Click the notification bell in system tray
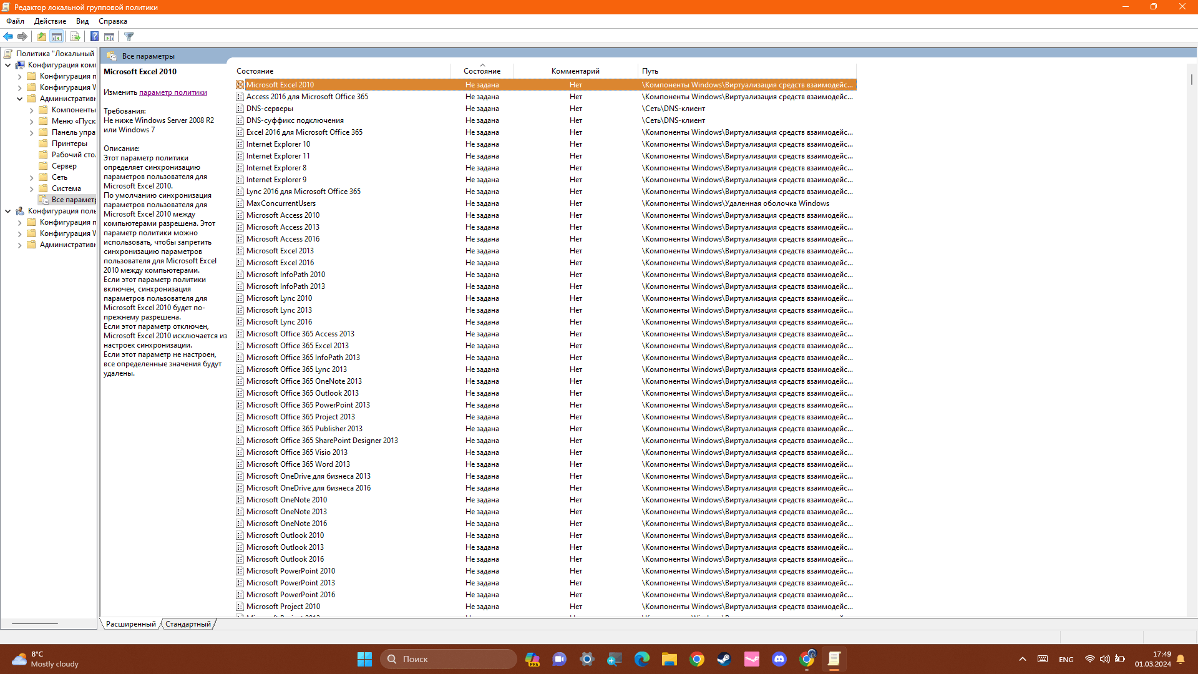The image size is (1198, 674). click(x=1181, y=659)
